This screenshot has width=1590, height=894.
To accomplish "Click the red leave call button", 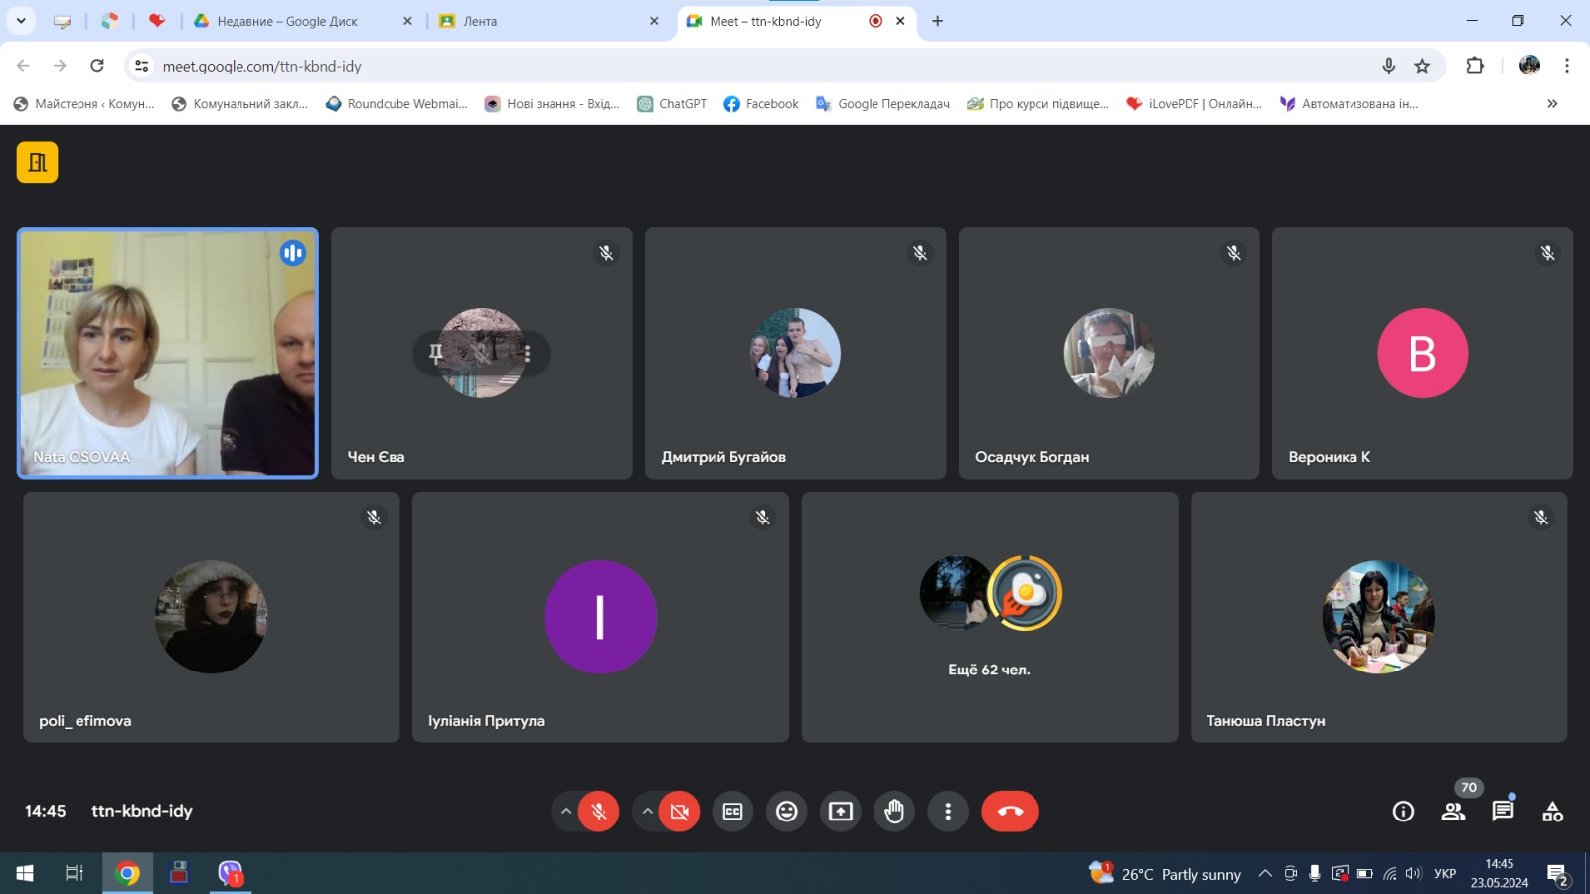I will [1010, 812].
